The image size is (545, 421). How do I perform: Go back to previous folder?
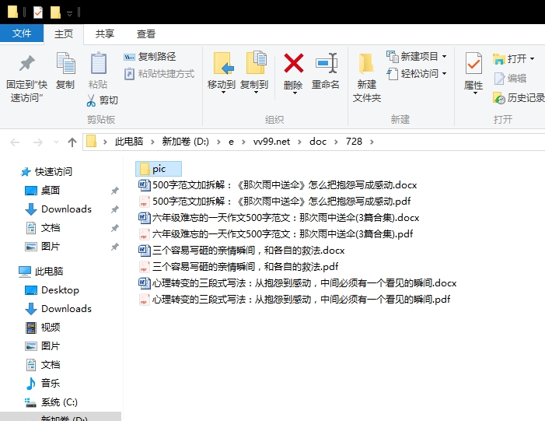tap(15, 142)
